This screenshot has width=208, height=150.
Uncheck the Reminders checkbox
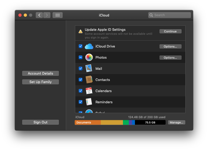click(81, 102)
